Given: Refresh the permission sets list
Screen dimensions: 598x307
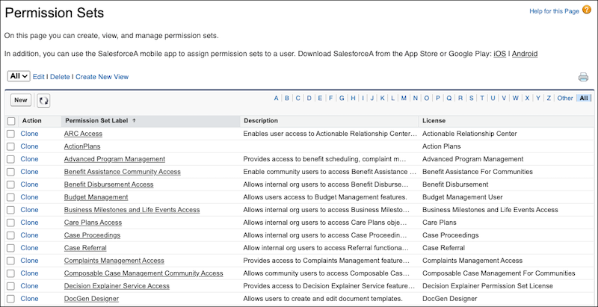Looking at the screenshot, I should pos(43,101).
